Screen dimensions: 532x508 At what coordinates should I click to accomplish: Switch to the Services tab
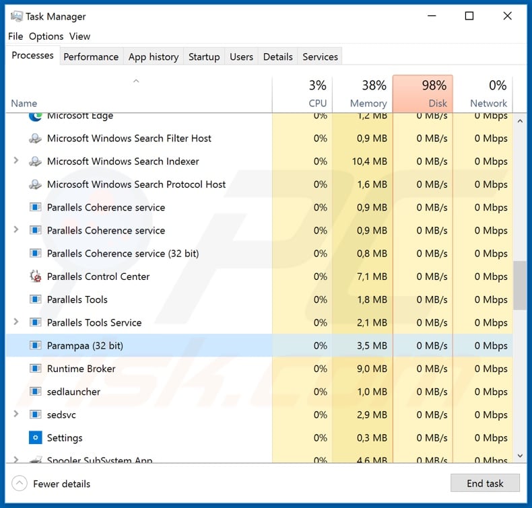320,57
